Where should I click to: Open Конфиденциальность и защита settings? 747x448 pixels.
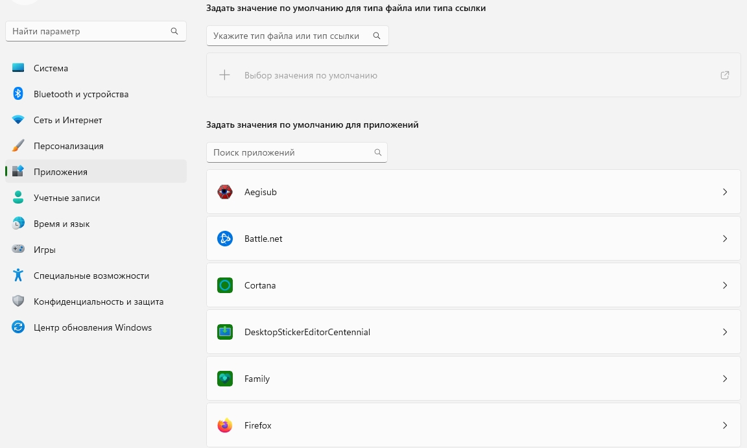point(96,301)
